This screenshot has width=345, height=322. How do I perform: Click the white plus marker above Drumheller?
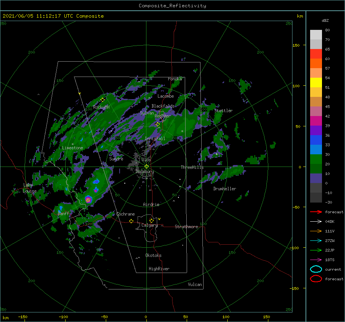[217, 154]
